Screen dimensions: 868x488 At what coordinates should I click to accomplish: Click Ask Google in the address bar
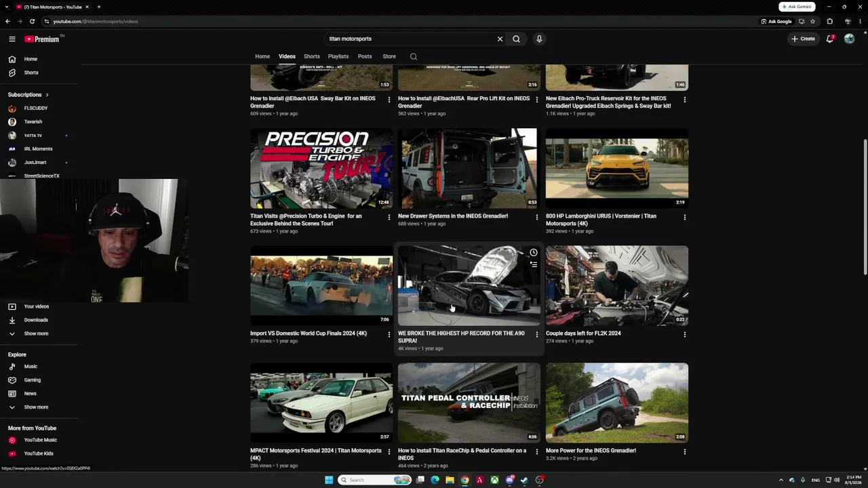[x=776, y=21]
